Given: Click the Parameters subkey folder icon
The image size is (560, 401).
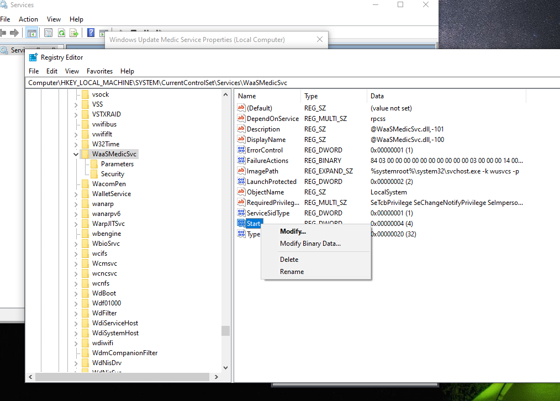Looking at the screenshot, I should click(x=94, y=164).
